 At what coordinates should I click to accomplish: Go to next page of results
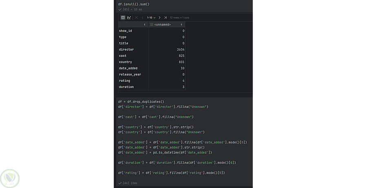[x=160, y=18]
